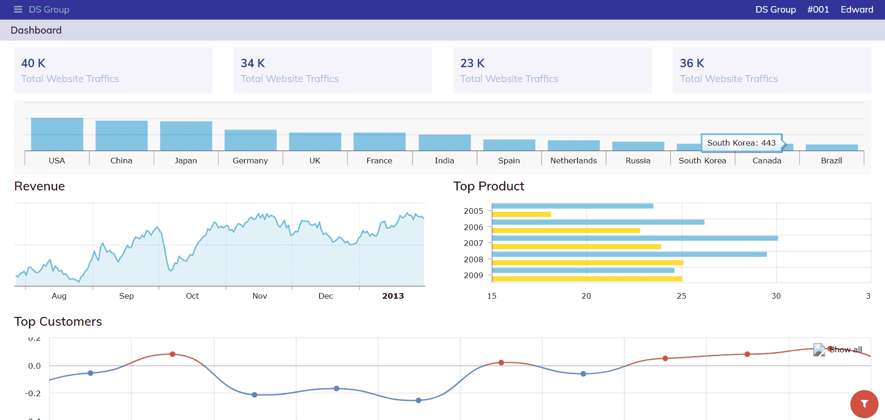The image size is (885, 420).
Task: Click the Revenue section heading
Action: 39,186
